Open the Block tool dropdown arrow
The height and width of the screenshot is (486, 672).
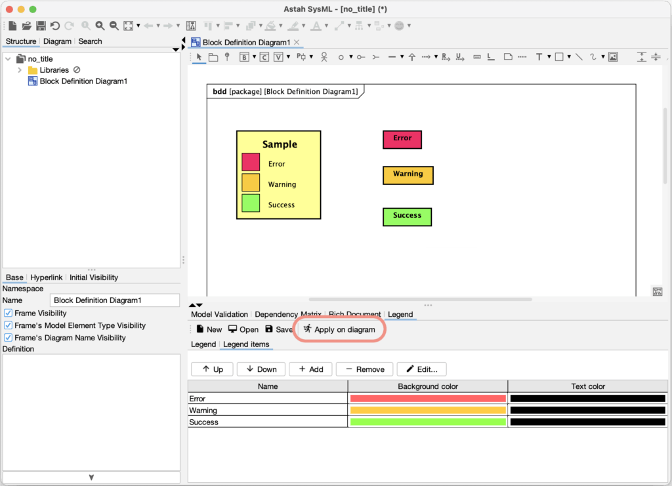254,57
